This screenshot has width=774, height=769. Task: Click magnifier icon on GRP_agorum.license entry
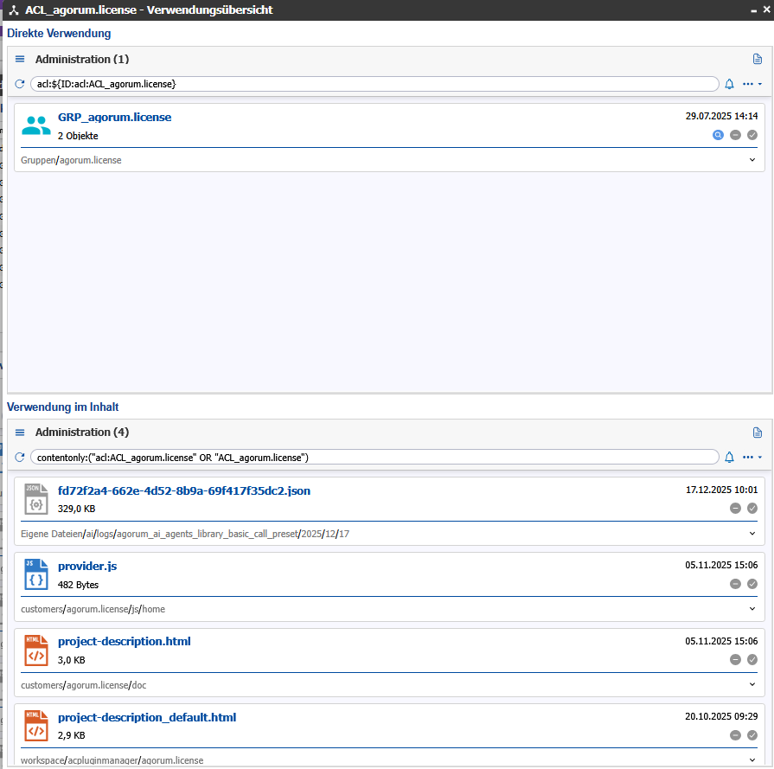pyautogui.click(x=718, y=135)
